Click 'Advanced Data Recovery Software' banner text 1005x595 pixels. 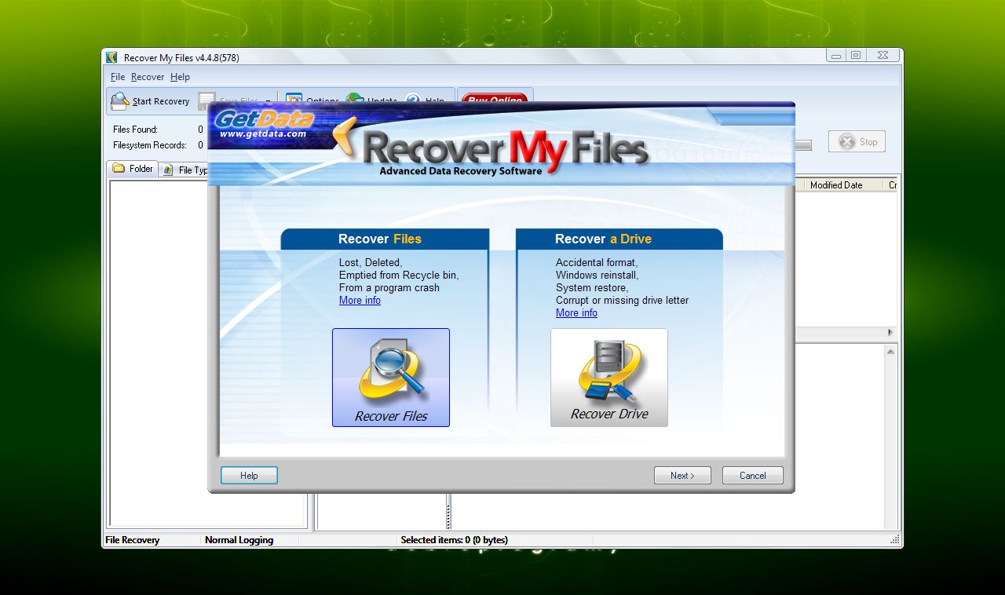461,170
